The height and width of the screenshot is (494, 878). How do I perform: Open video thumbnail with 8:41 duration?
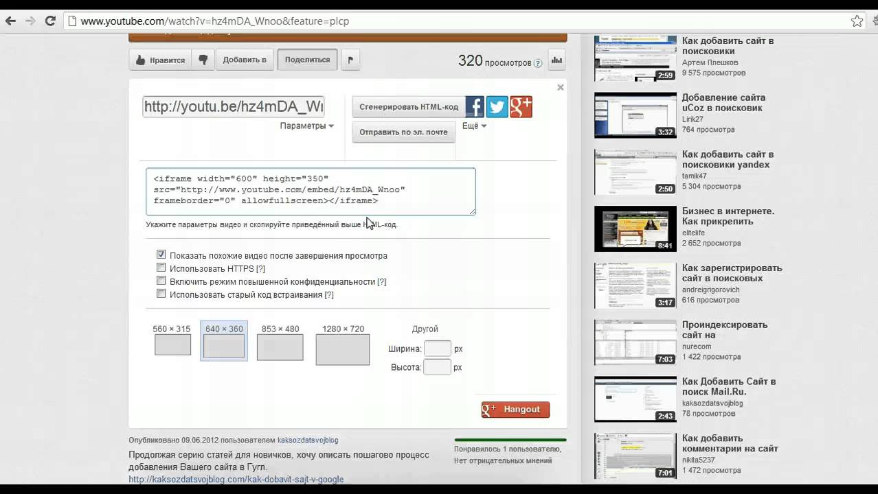click(x=635, y=229)
